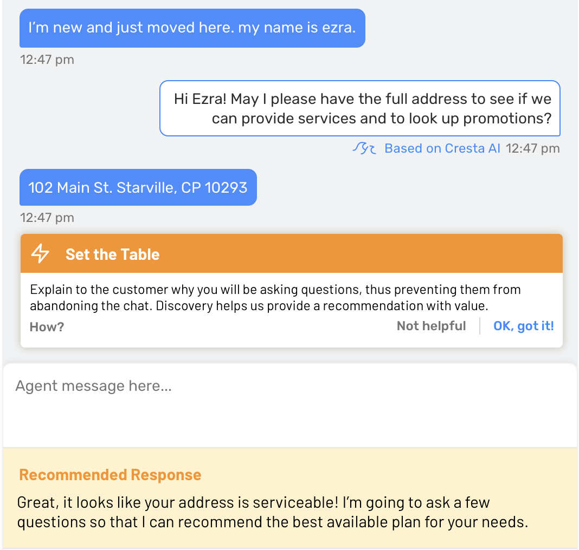Open the Based on Cresta AI link
The height and width of the screenshot is (550, 579).
point(442,148)
